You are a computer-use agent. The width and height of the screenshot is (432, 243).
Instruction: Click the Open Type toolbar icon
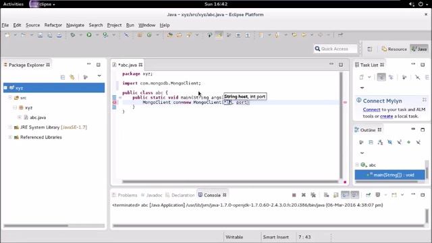tap(170, 35)
